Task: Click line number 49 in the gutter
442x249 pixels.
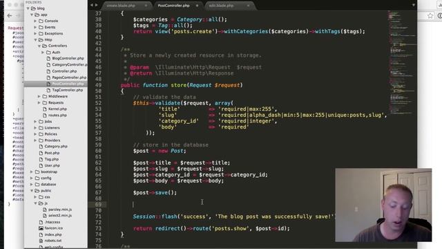Action: [x=98, y=85]
